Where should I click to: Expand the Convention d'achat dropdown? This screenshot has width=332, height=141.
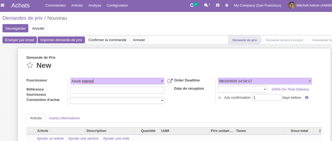click(x=162, y=101)
